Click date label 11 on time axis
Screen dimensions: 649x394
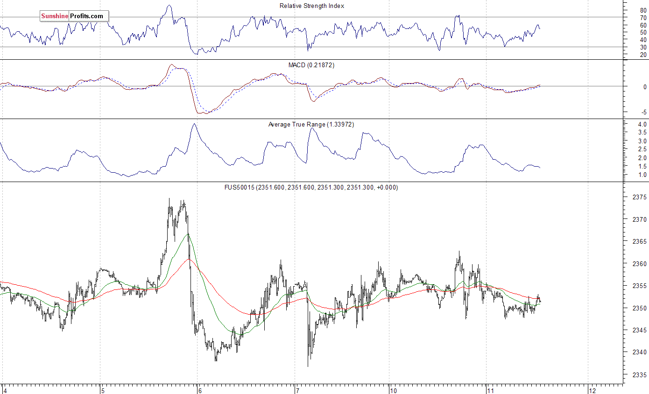click(x=490, y=390)
